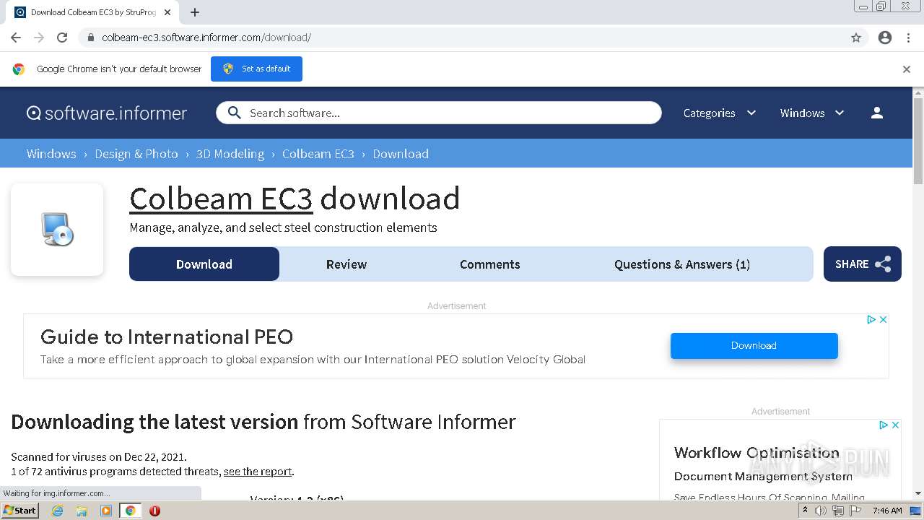Viewport: 924px width, 520px height.
Task: Open the user account icon in the header
Action: (x=877, y=113)
